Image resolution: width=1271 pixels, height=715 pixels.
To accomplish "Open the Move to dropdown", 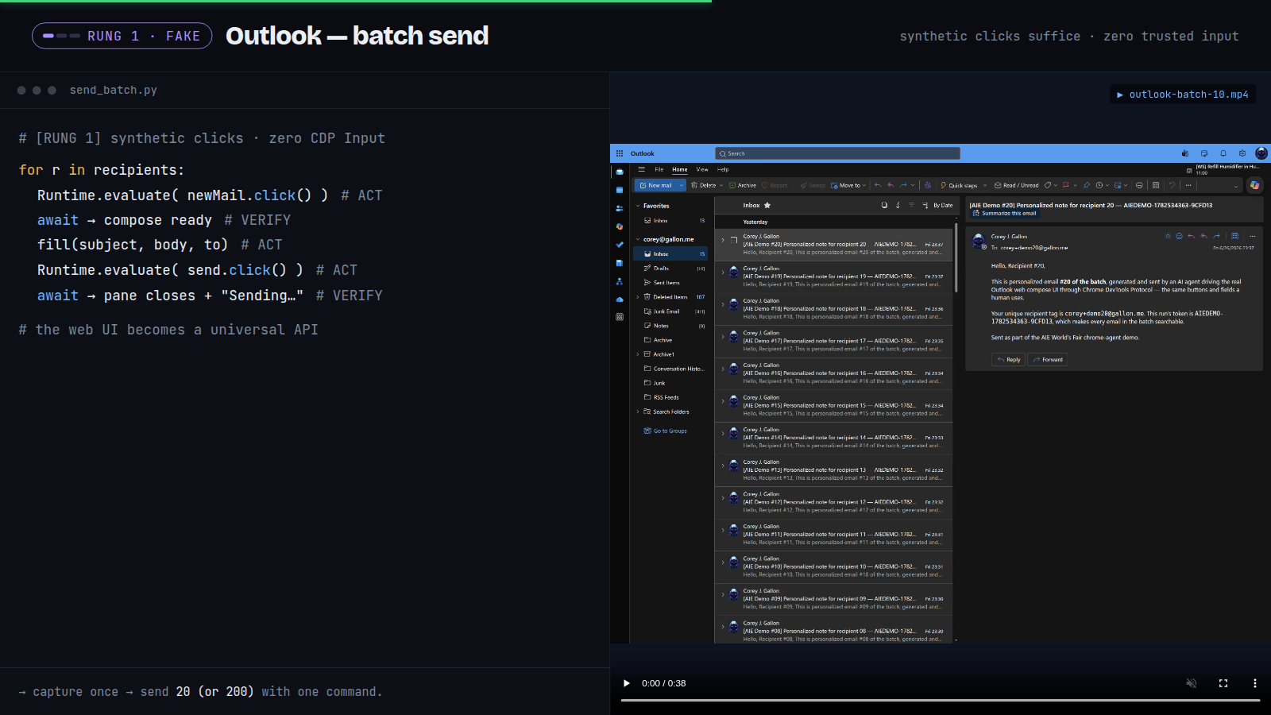I will pos(848,185).
